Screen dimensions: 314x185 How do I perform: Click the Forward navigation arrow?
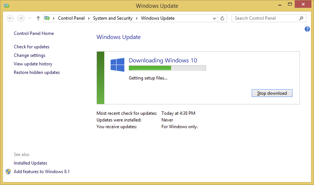[21, 18]
